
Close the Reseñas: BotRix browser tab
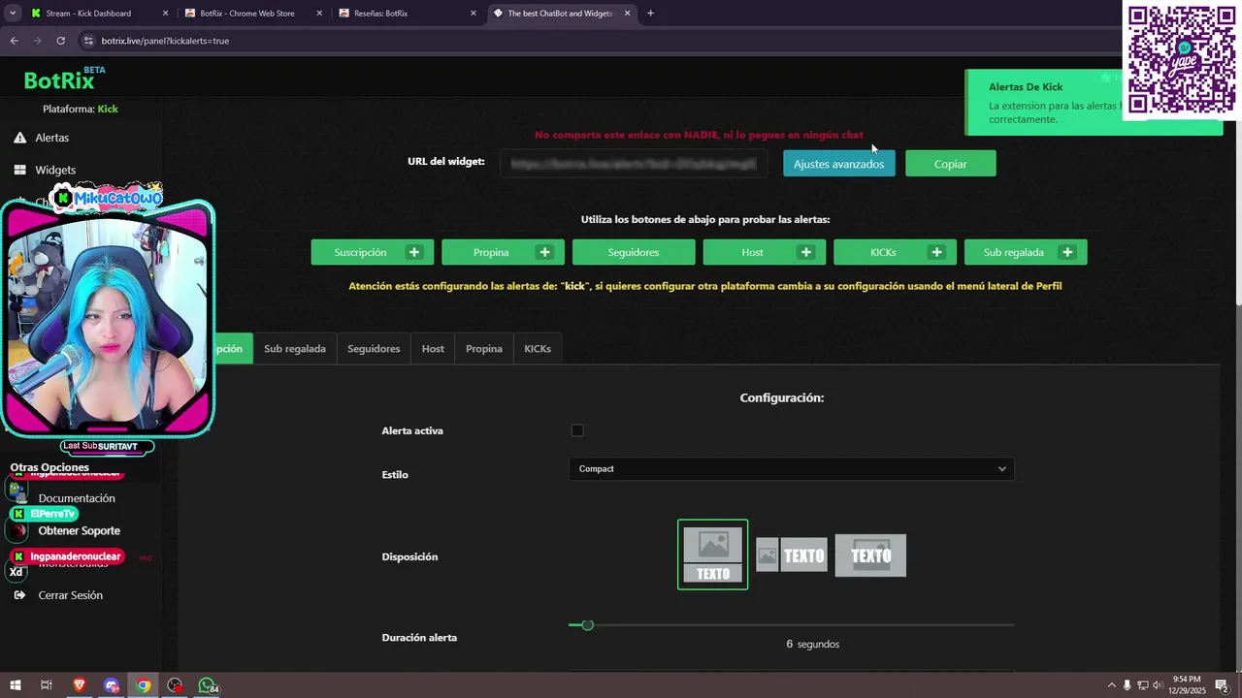pos(474,14)
